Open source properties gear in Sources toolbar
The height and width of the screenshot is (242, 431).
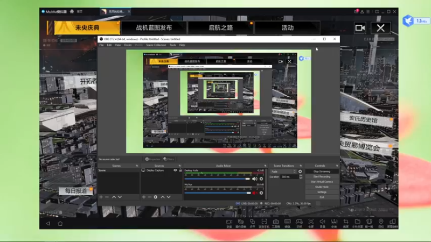[156, 197]
